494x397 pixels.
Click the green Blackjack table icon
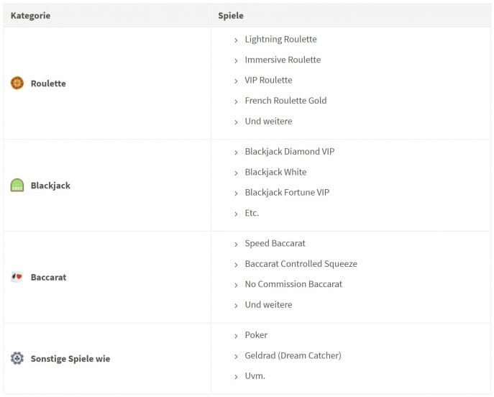coord(17,186)
